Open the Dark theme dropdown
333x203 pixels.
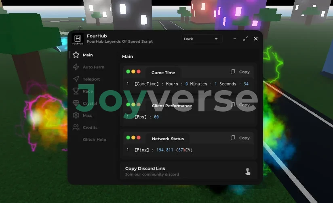click(200, 39)
